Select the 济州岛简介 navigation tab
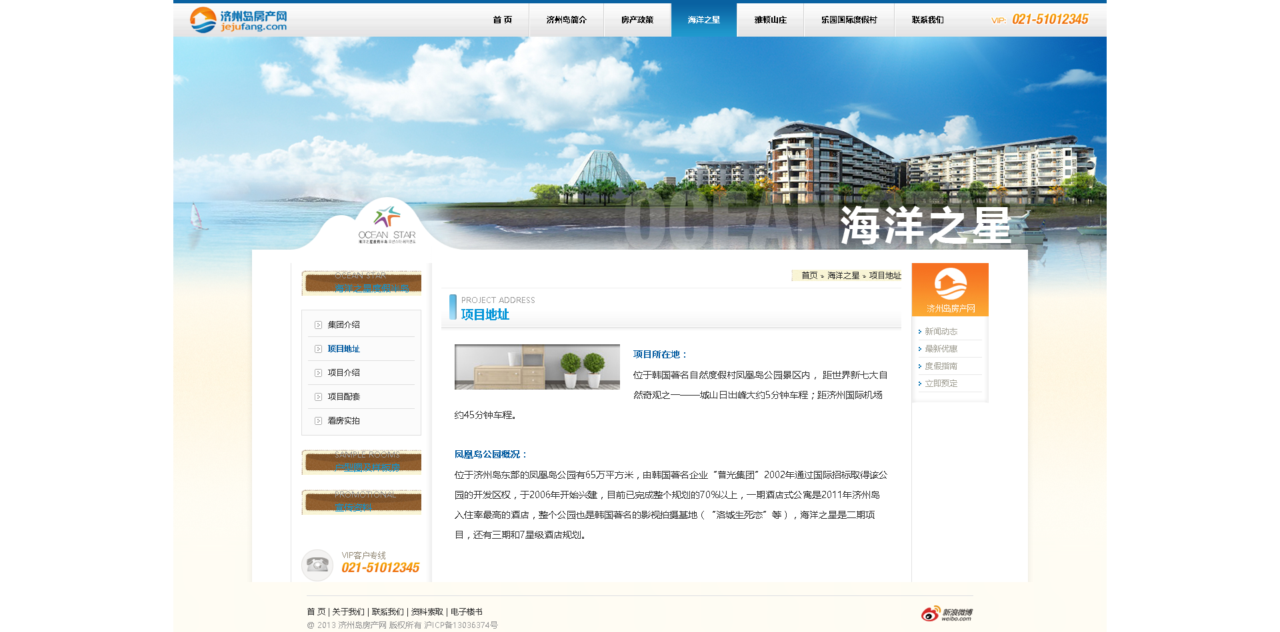 click(x=566, y=20)
